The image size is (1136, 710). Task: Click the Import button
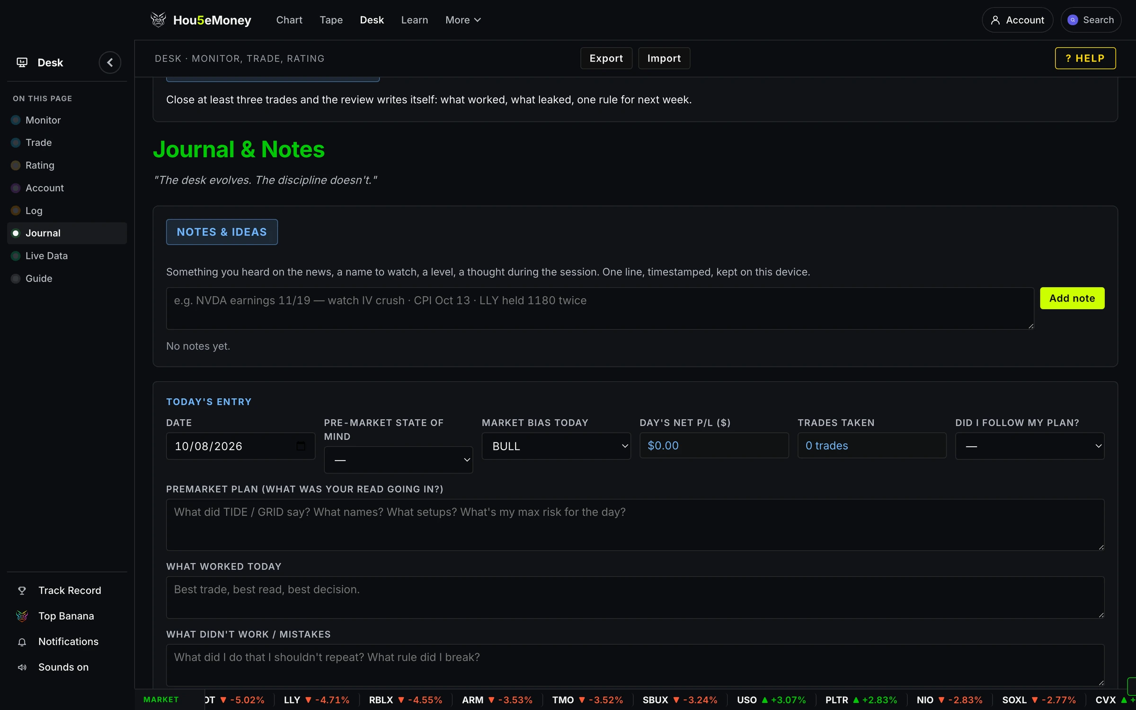click(664, 58)
